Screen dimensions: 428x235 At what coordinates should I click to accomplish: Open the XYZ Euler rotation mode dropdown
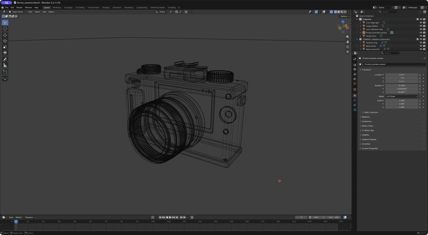point(402,96)
